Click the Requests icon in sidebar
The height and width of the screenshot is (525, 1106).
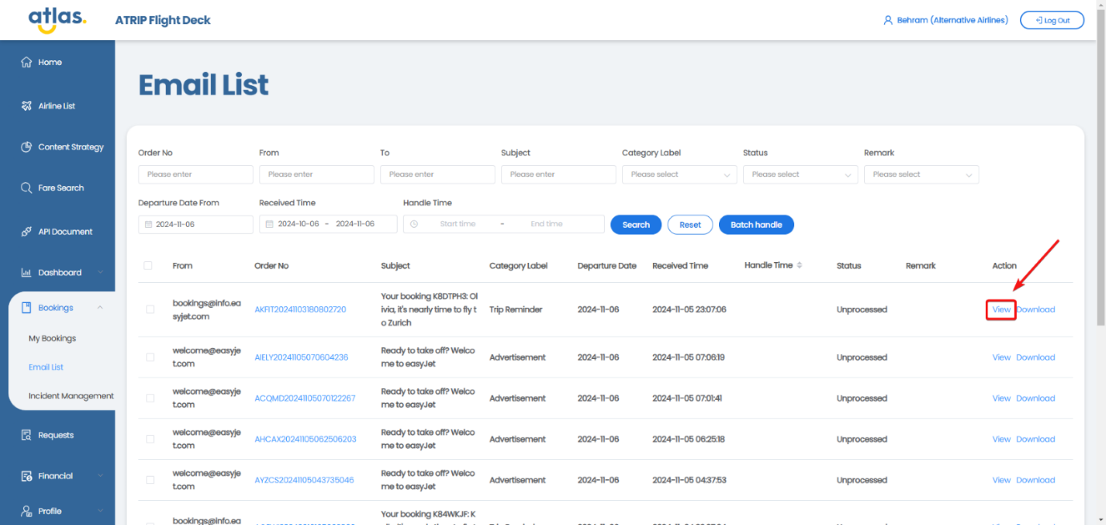(26, 435)
